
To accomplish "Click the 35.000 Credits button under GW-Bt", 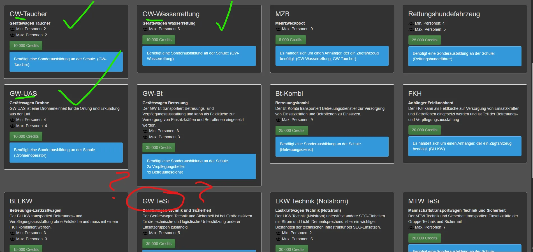I will click(x=159, y=148).
